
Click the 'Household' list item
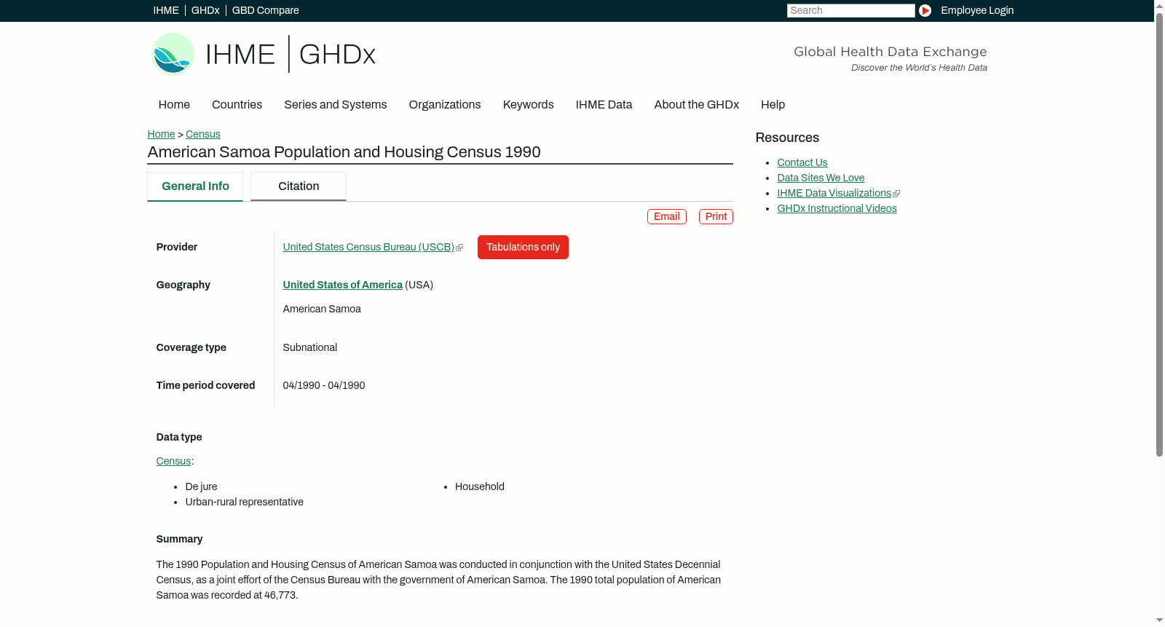click(480, 486)
